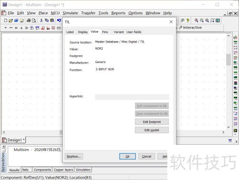Click the Place CMOS component icon
Image resolution: width=239 pixels, height=180 pixels.
coord(37,28)
